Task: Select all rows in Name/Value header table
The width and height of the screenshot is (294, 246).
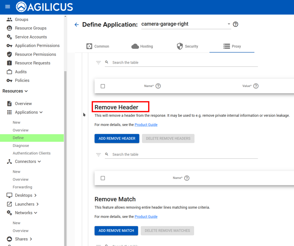Action: click(103, 86)
